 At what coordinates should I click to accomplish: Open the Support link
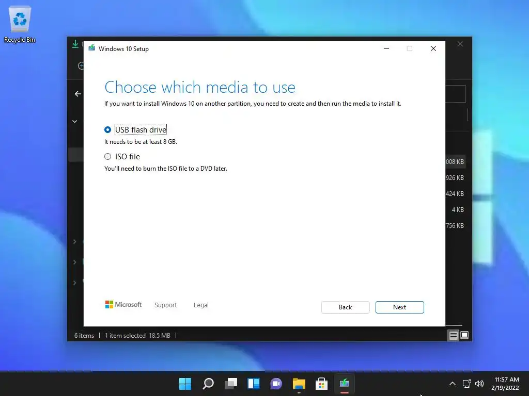(166, 305)
